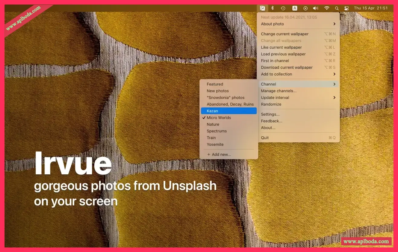The image size is (398, 252).
Task: Choose the "Snowdonia" photos channel
Action: [x=229, y=98]
